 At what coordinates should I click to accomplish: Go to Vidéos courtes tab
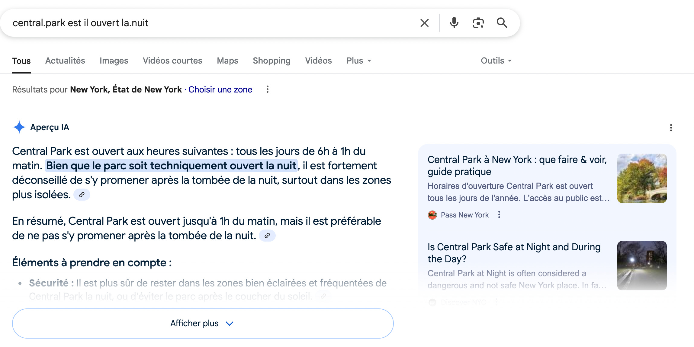tap(172, 61)
